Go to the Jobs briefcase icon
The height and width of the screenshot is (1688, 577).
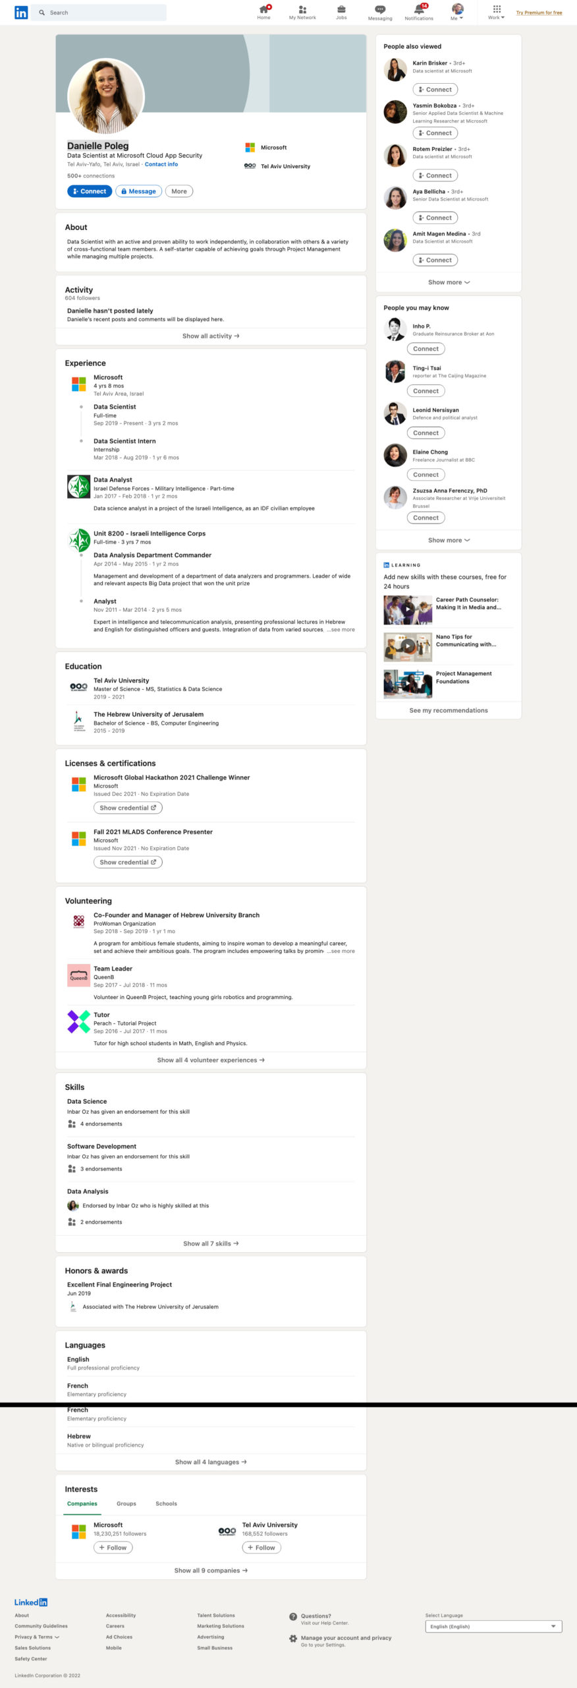pyautogui.click(x=341, y=10)
